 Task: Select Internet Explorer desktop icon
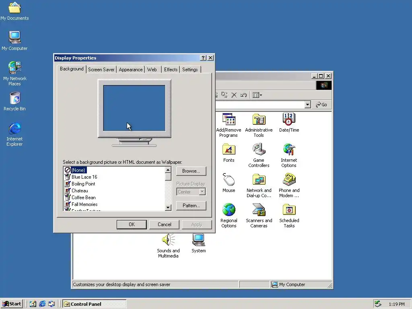[14, 128]
